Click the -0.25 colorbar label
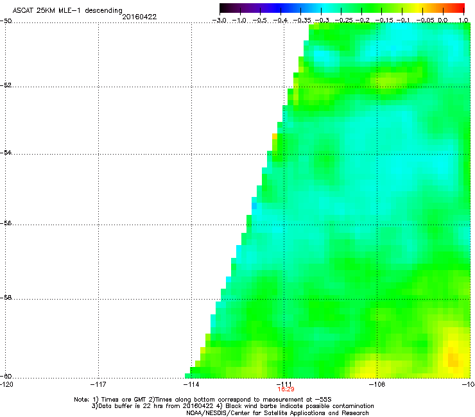Viewport: 475px width, 417px height. point(343,21)
